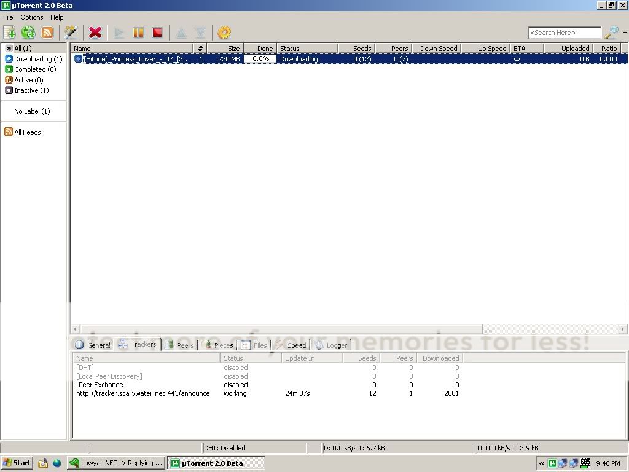Switch to the Peers tab
The height and width of the screenshot is (472, 629).
point(179,345)
